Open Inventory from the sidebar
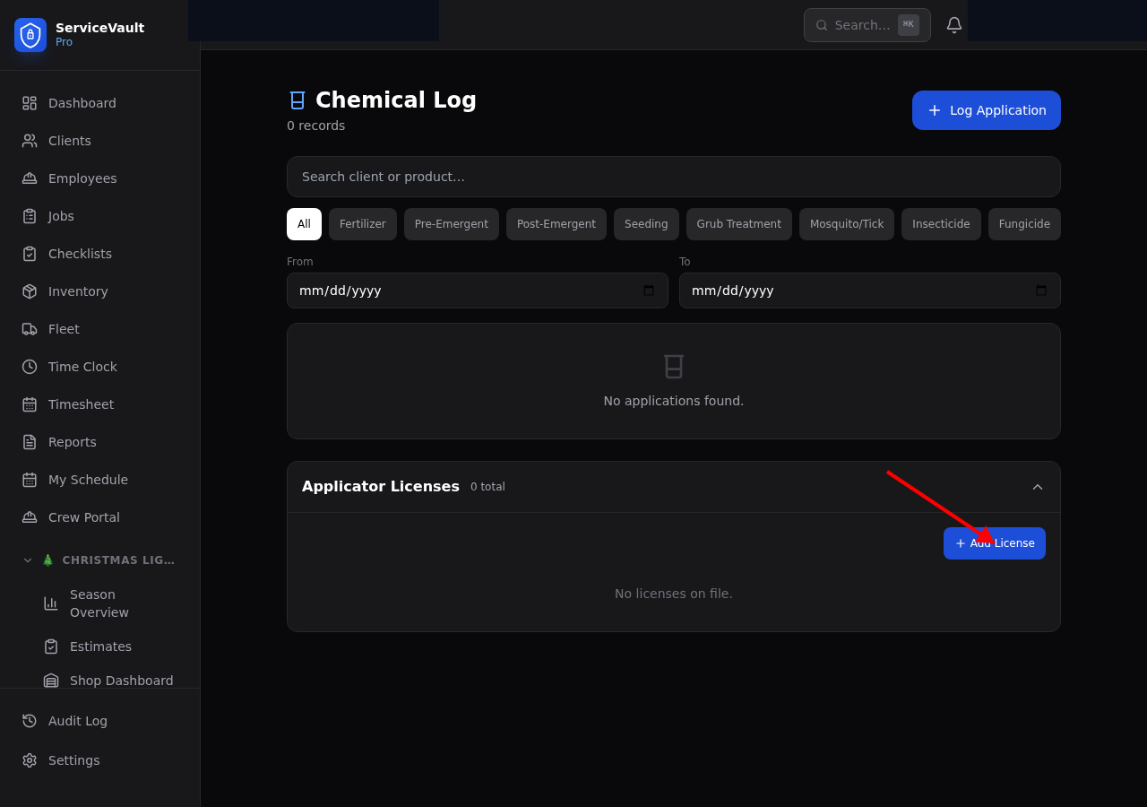The height and width of the screenshot is (807, 1147). click(78, 291)
